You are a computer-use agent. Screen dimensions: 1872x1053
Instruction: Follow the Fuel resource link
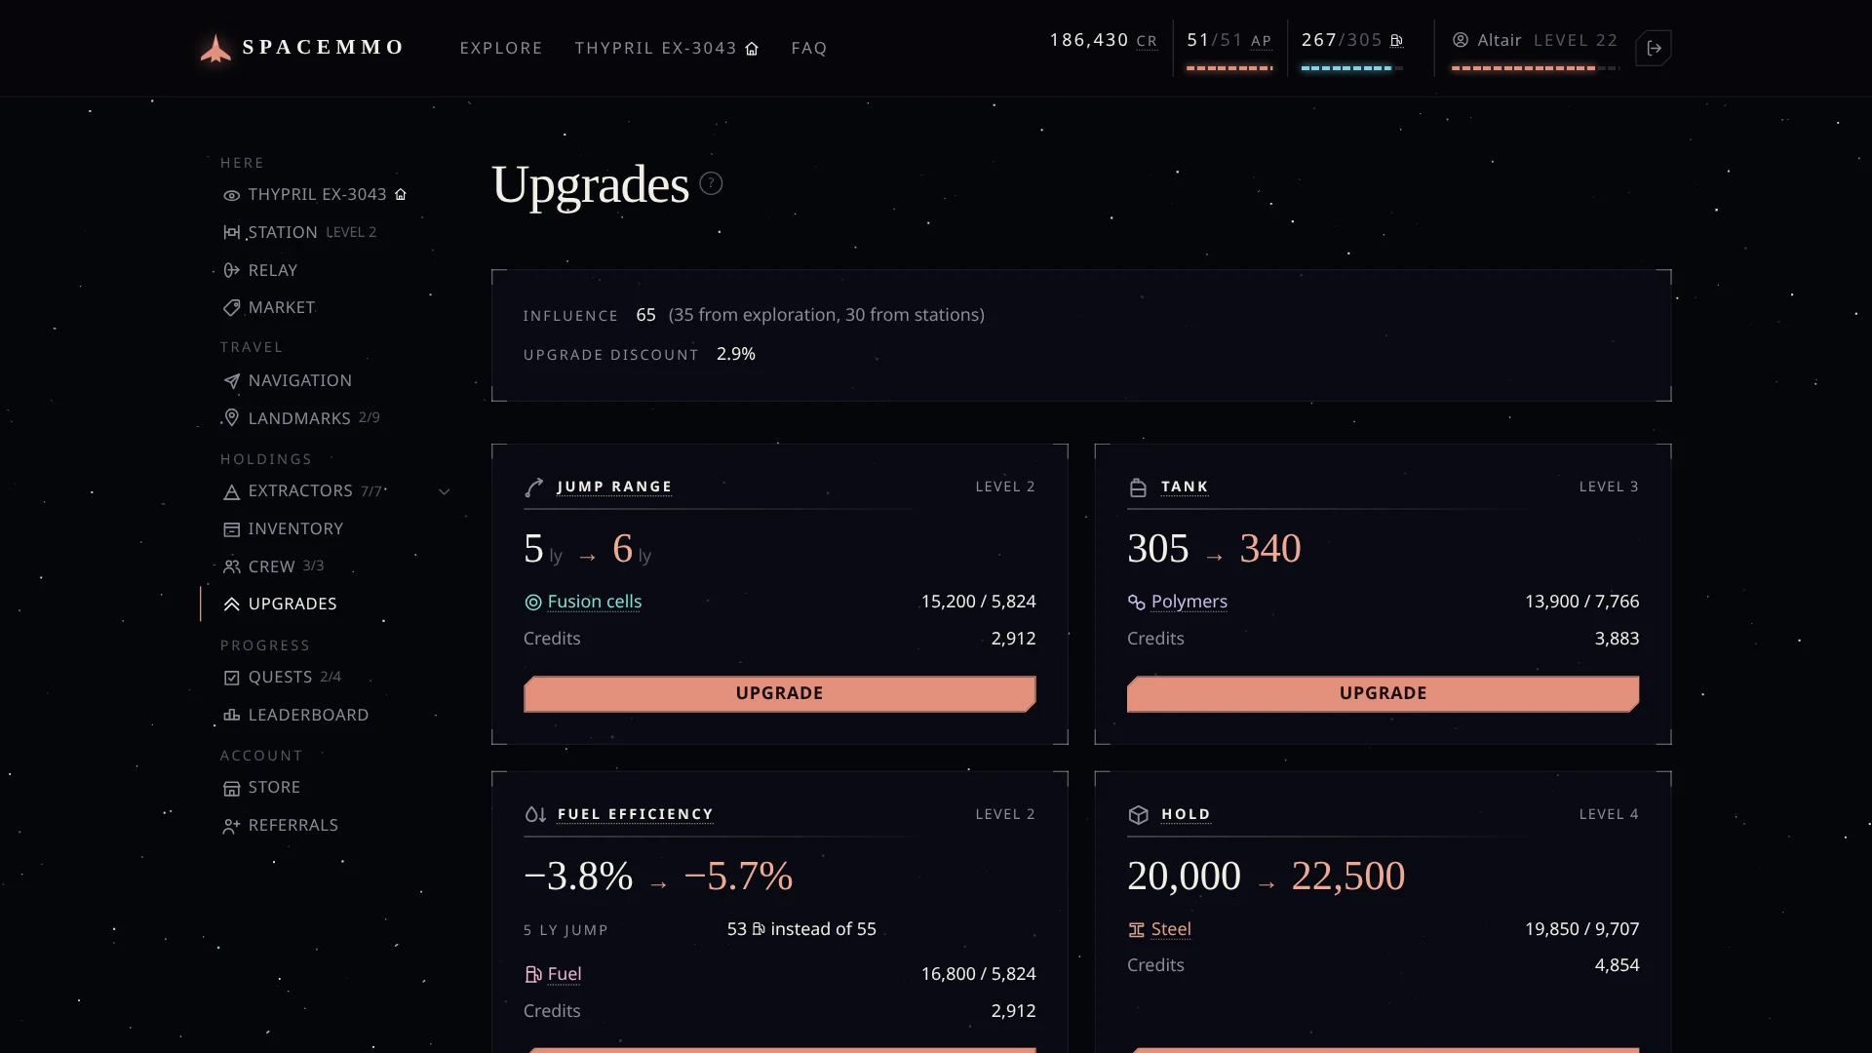565,974
